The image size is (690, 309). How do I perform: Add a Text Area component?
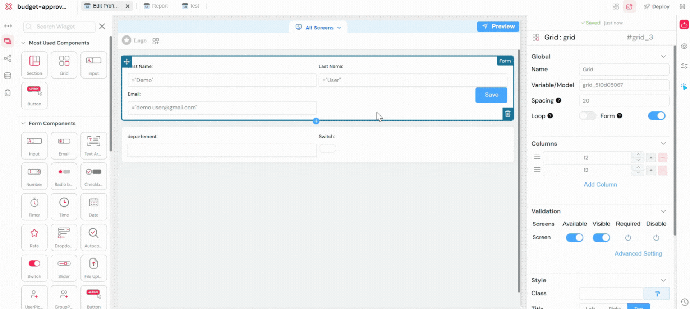pyautogui.click(x=93, y=146)
